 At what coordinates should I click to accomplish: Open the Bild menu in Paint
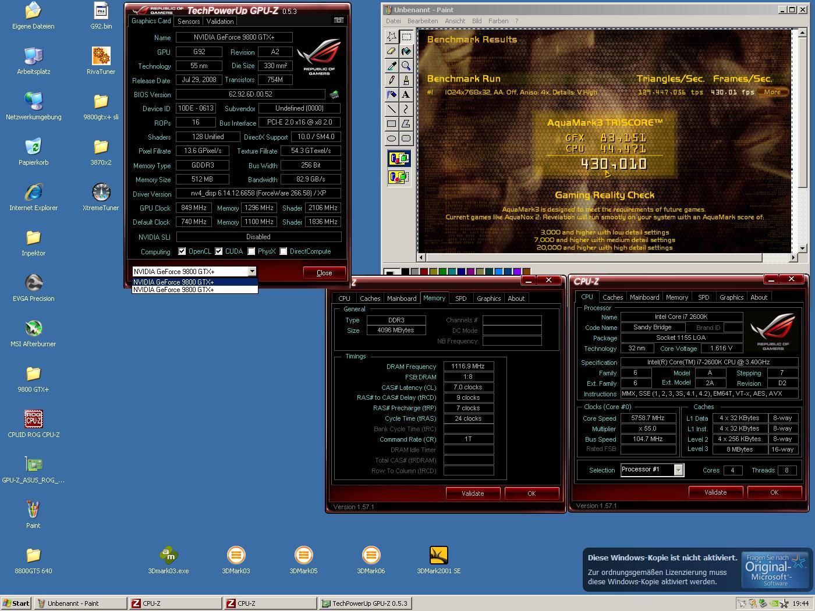click(477, 21)
